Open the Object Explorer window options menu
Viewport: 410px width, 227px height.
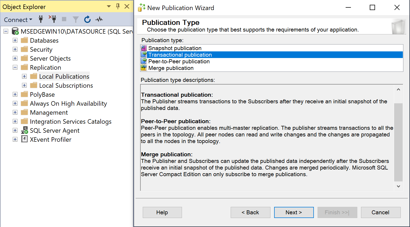coord(108,6)
